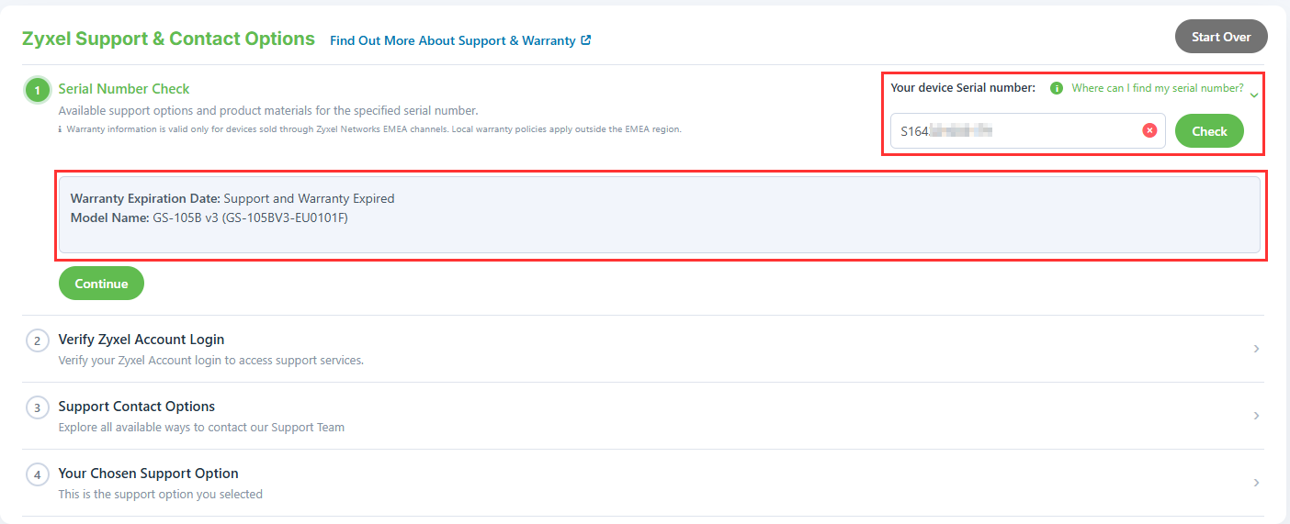Click the external link icon beside Warranty

[x=586, y=40]
